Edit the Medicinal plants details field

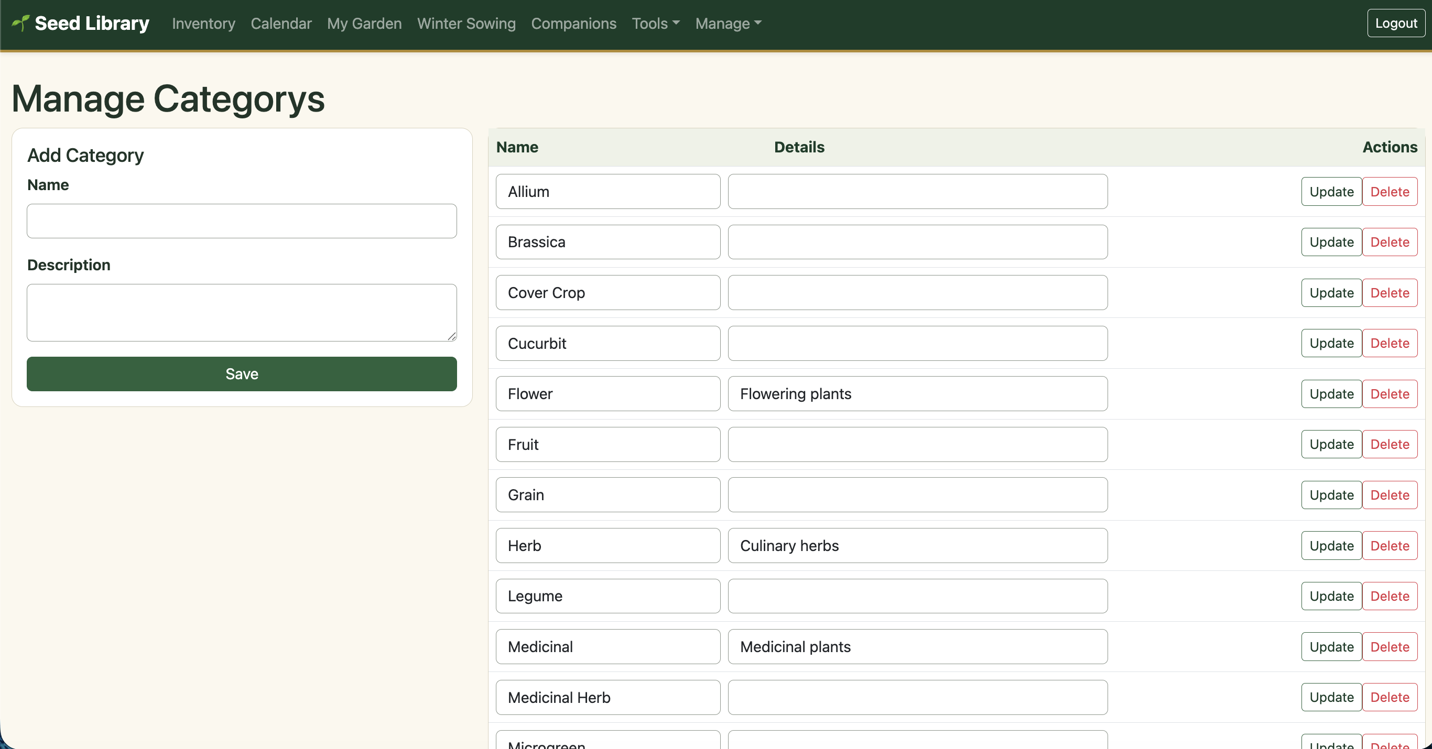pyautogui.click(x=918, y=647)
